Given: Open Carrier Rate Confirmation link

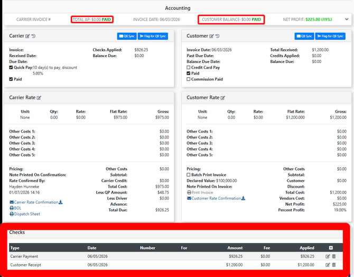Looking at the screenshot, I should pos(36,202).
